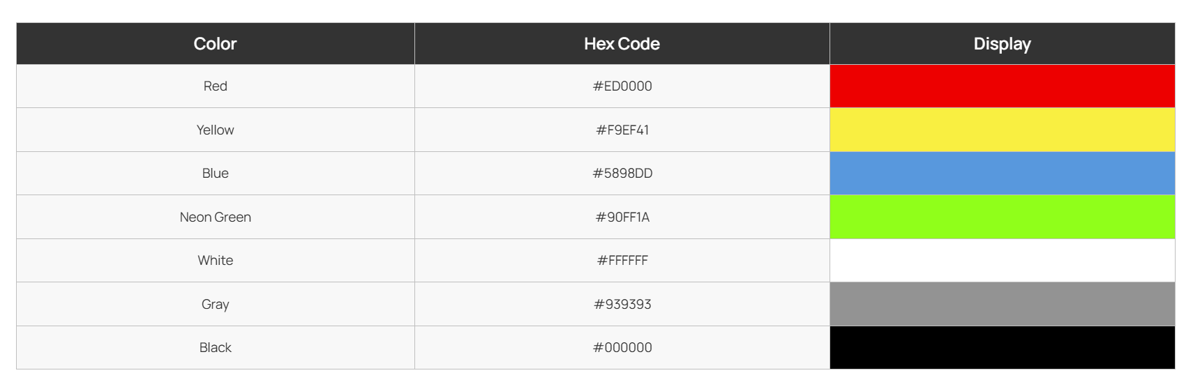This screenshot has height=389, width=1193.
Task: Select the #F9EF41 hex code cell
Action: pos(622,130)
